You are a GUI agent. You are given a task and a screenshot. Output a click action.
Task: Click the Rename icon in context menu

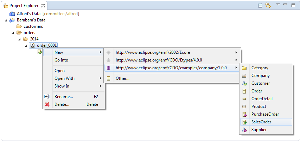point(47,97)
